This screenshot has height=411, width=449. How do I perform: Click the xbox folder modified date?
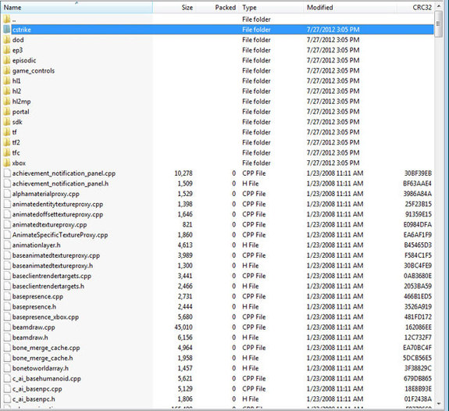333,163
